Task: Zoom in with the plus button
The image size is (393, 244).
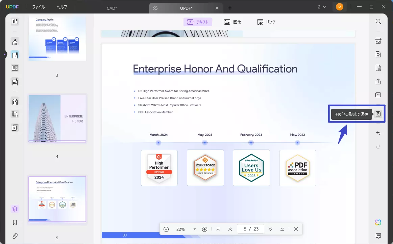Action: click(204, 229)
